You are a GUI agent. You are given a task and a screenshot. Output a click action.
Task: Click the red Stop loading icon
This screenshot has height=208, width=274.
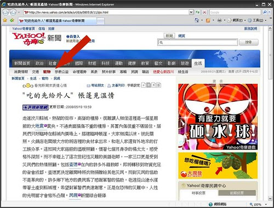click(204, 13)
